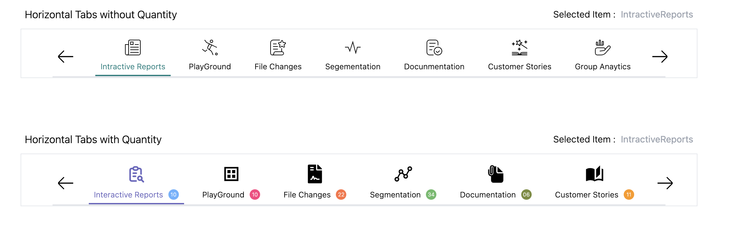Screen dimensions: 735x229
Task: Click the green 34 badge next to Segmentation
Action: coord(431,195)
